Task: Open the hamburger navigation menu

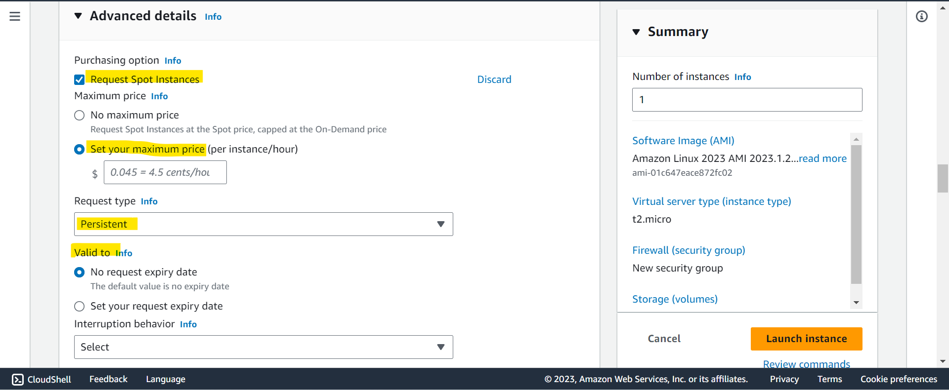Action: (x=15, y=16)
